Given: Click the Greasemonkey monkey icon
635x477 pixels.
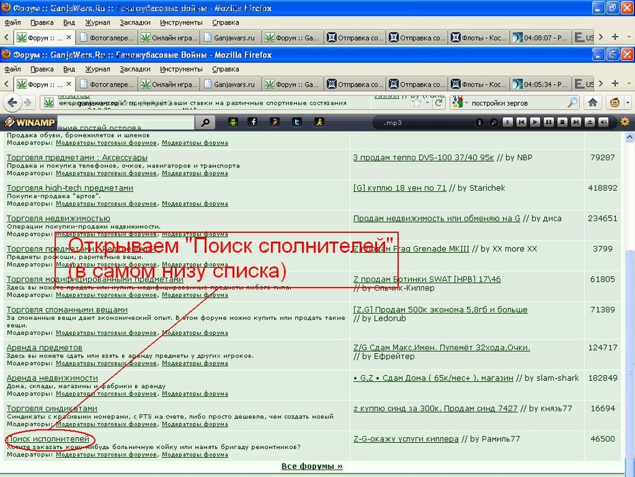Looking at the screenshot, I should pyautogui.click(x=615, y=103).
